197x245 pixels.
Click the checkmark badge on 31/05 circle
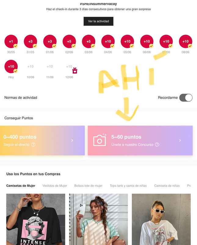click(35, 46)
